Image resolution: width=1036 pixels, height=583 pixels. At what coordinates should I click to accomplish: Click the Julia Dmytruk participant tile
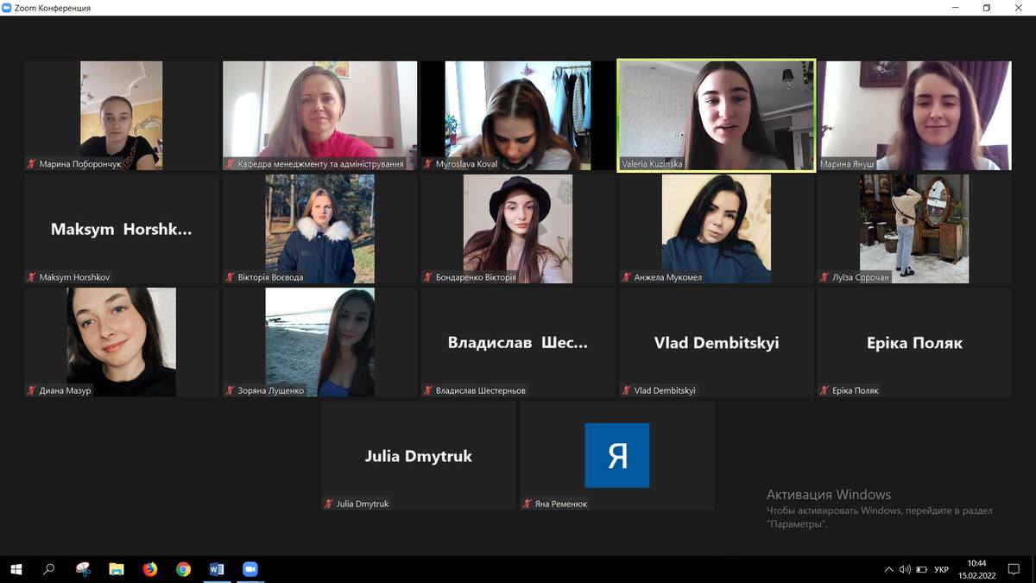point(419,455)
